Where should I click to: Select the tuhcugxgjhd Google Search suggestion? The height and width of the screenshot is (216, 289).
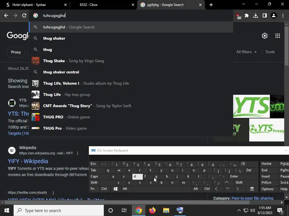point(131,27)
